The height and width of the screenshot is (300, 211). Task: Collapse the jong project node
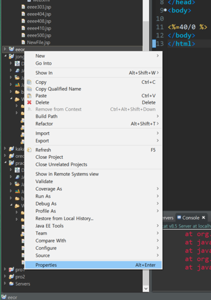[5, 56]
